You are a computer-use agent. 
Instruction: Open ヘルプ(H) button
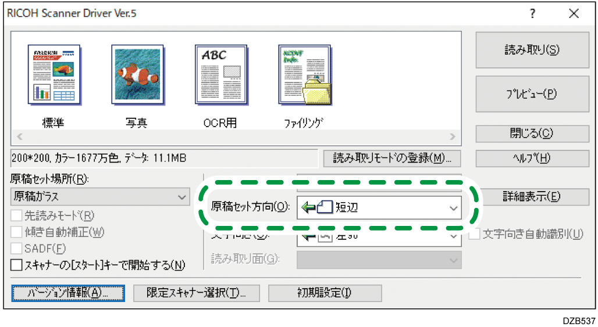532,159
